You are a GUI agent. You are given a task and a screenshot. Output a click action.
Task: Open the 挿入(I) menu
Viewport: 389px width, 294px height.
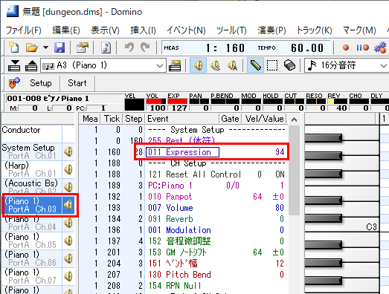click(x=143, y=30)
